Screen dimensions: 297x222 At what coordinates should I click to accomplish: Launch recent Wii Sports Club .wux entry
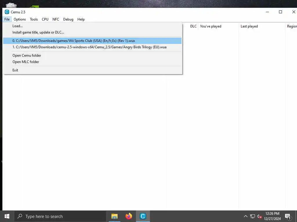tap(92, 41)
